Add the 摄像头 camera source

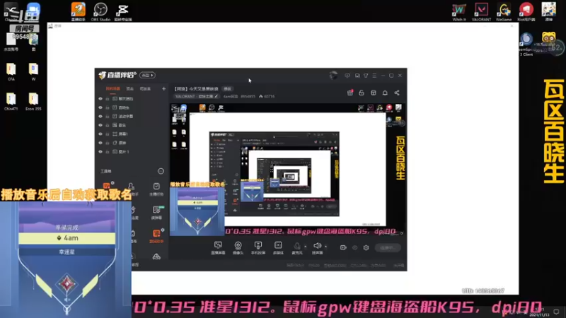pos(238,248)
